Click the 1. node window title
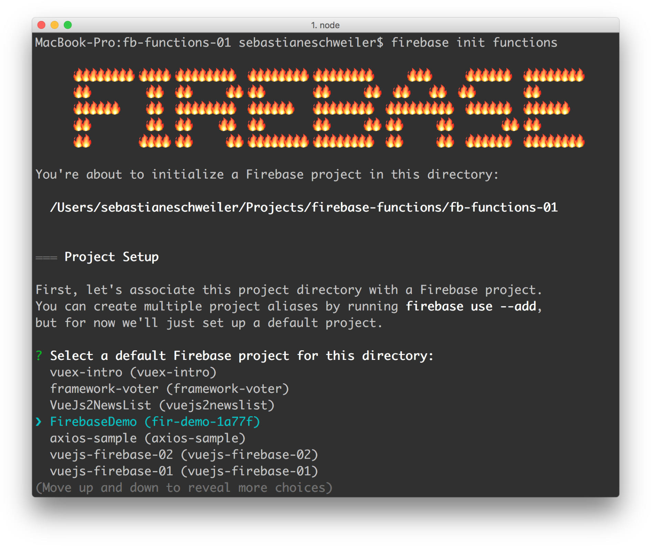 (x=325, y=24)
